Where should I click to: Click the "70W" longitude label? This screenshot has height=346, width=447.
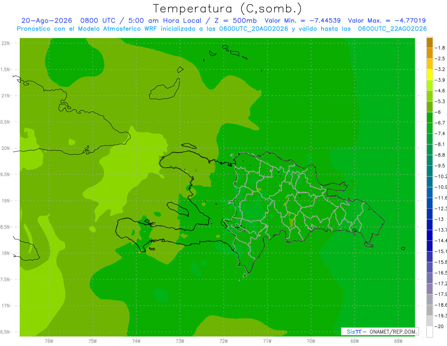tap(311, 341)
